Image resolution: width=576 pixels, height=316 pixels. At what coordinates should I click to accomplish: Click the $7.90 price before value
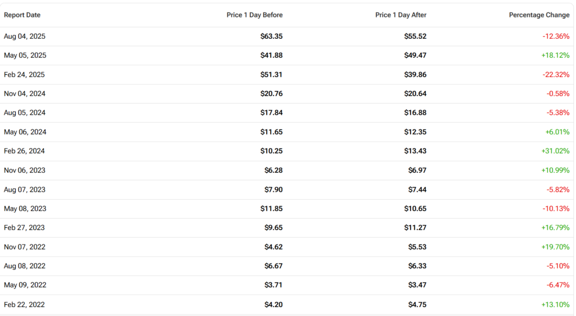[x=273, y=189]
